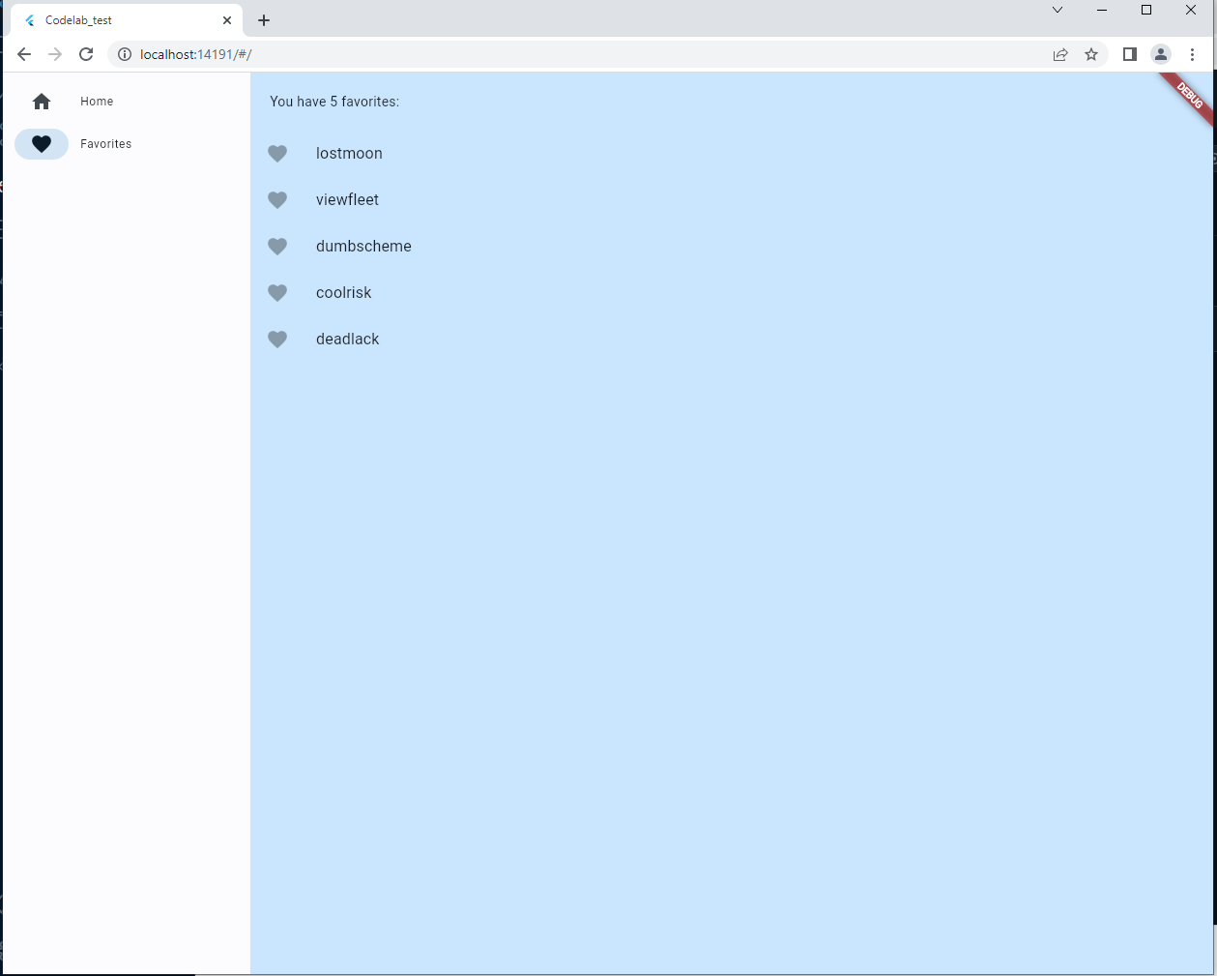Open the Chrome three-dot menu
1217x976 pixels.
pyautogui.click(x=1193, y=54)
